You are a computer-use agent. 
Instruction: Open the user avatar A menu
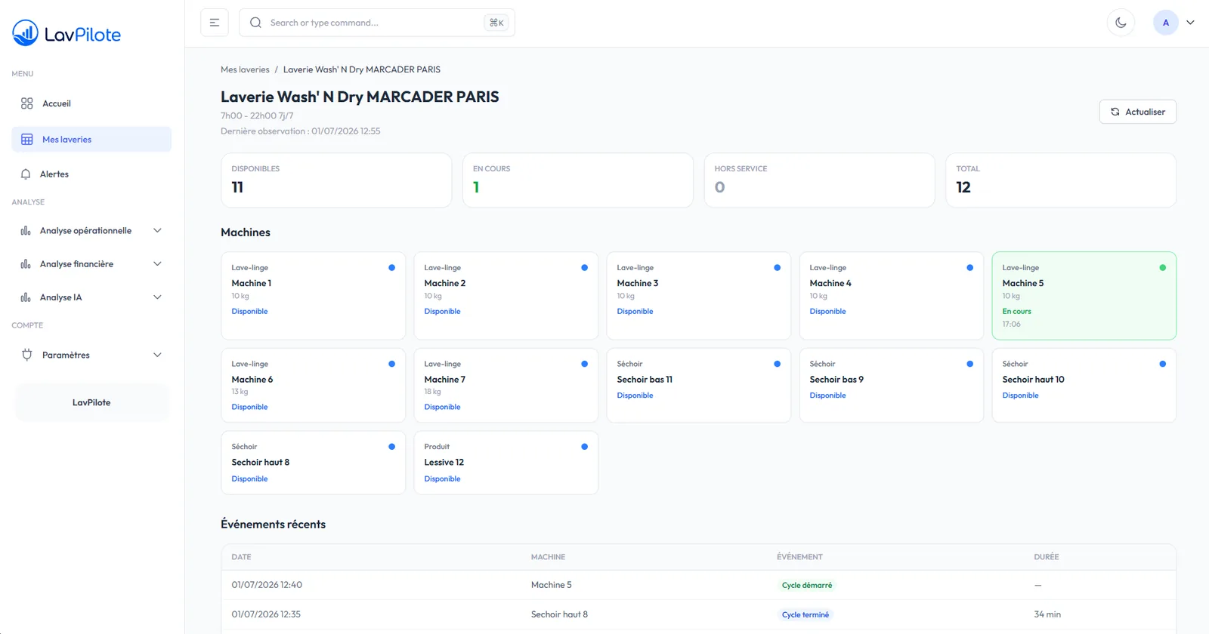point(1166,23)
